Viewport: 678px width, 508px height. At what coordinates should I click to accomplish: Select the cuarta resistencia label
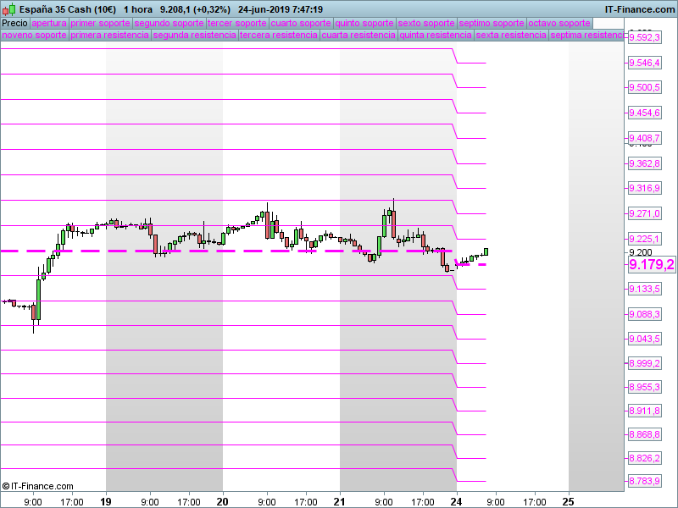(358, 35)
